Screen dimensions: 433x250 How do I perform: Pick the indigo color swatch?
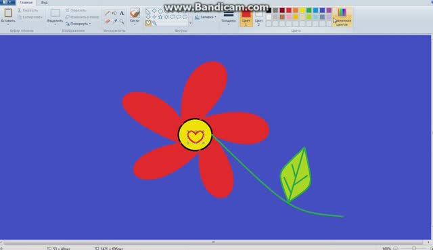point(322,10)
